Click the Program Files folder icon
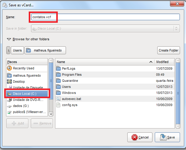This screenshot has width=186, height=150. coord(59,75)
